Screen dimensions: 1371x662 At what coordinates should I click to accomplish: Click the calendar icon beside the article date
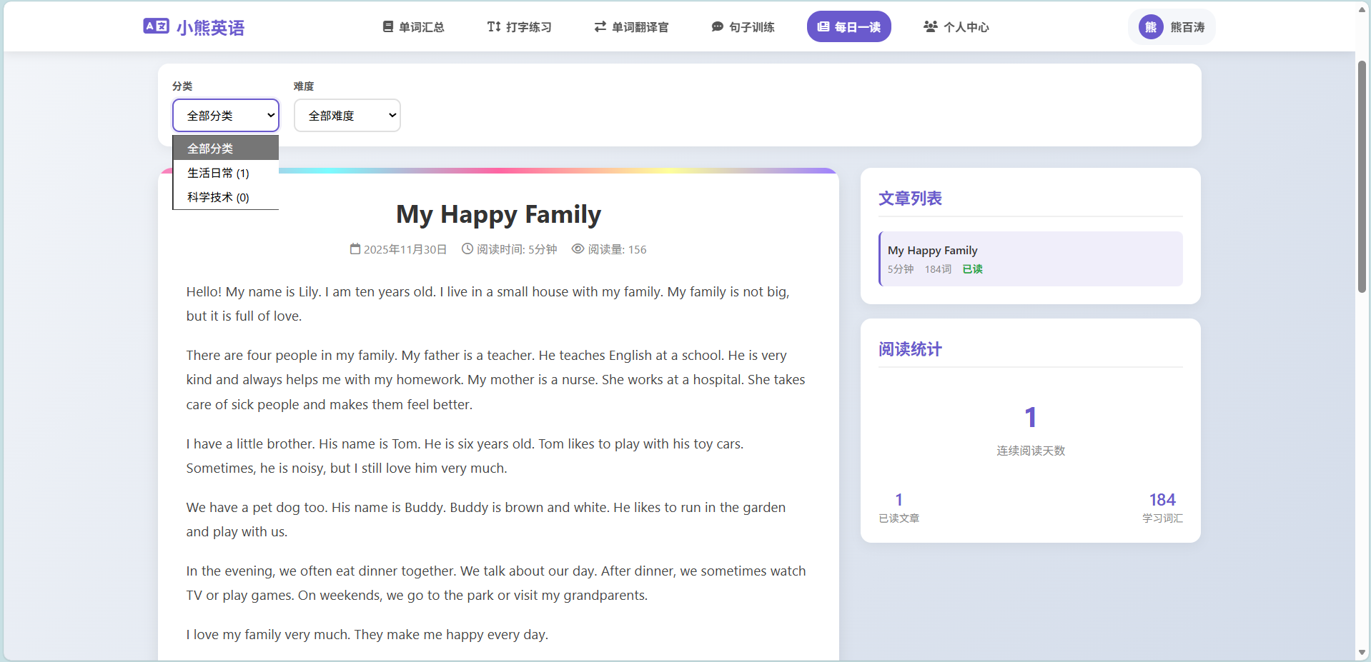(x=355, y=249)
